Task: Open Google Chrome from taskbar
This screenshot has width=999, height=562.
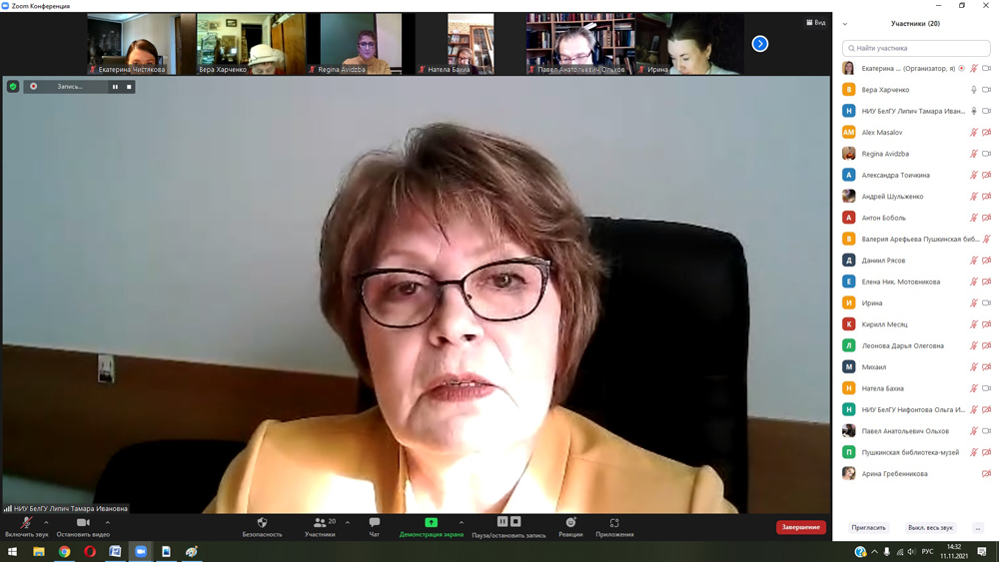Action: coord(64,551)
